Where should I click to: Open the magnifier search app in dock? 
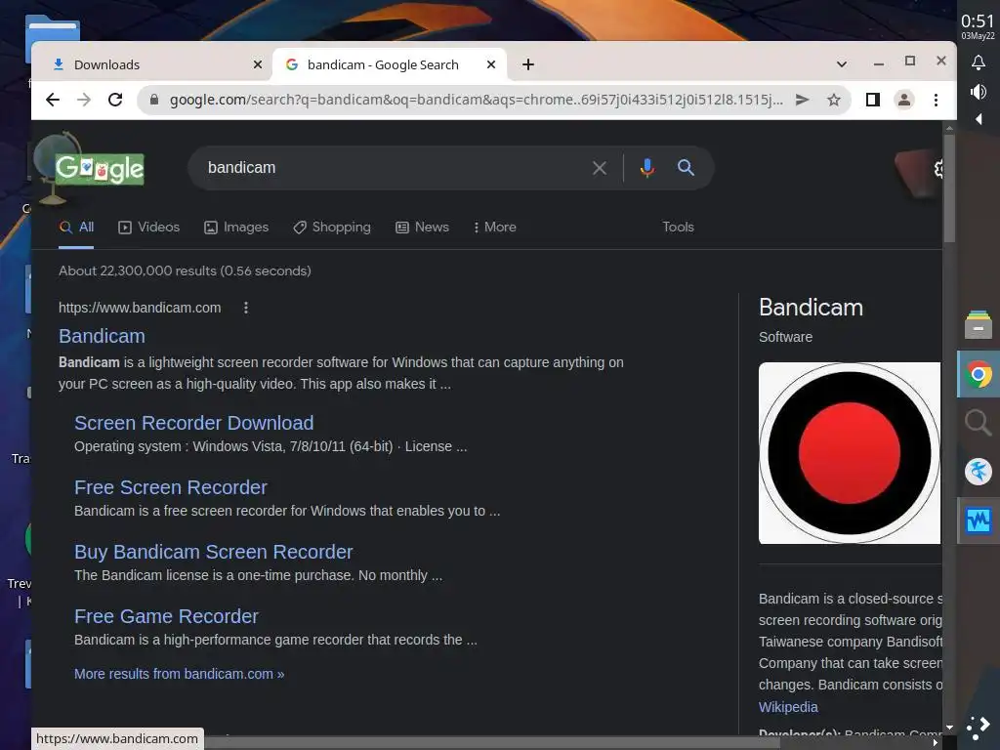click(x=979, y=423)
